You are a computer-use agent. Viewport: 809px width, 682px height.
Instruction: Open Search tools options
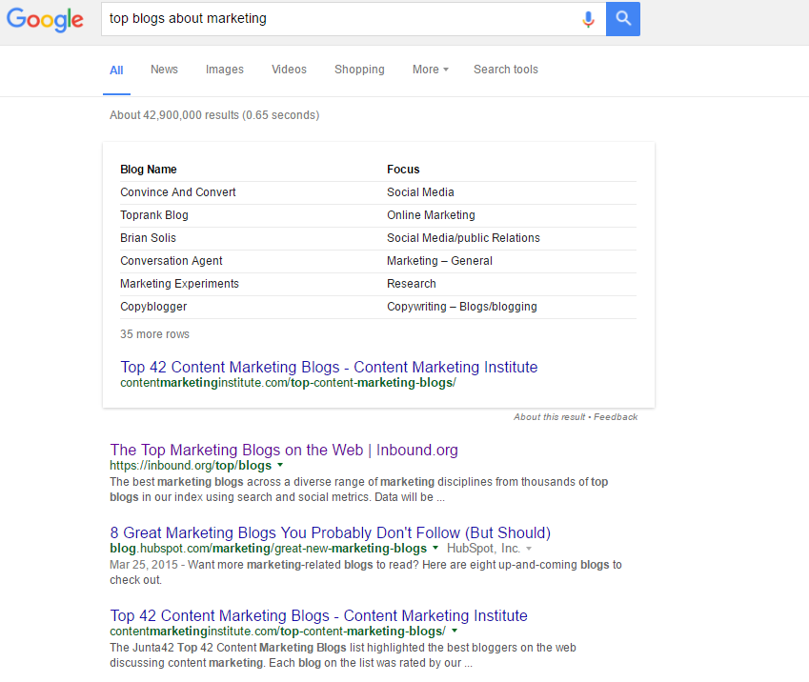coord(506,70)
